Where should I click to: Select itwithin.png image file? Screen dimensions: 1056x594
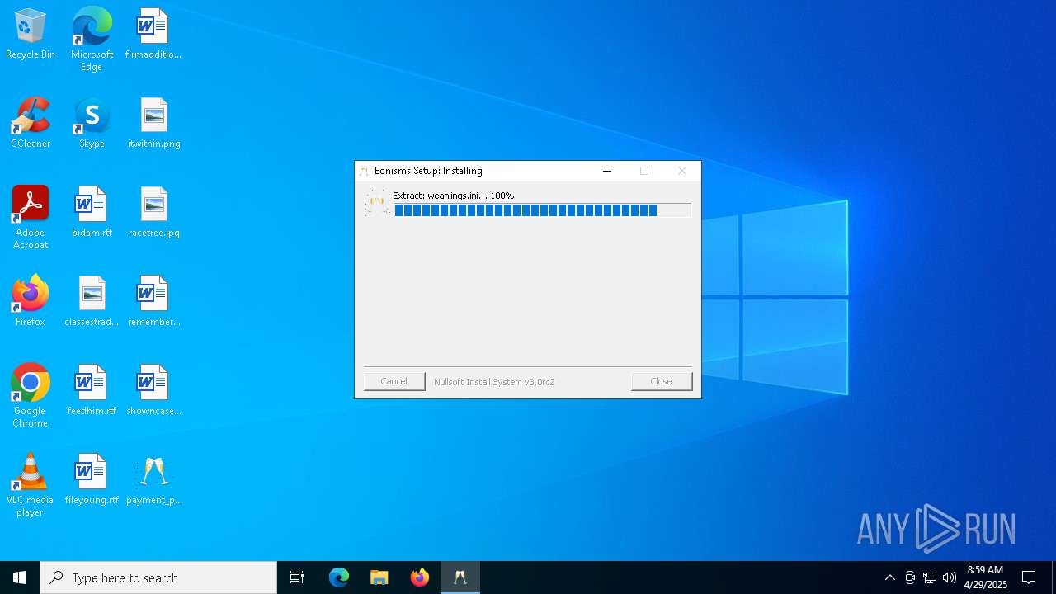(153, 124)
